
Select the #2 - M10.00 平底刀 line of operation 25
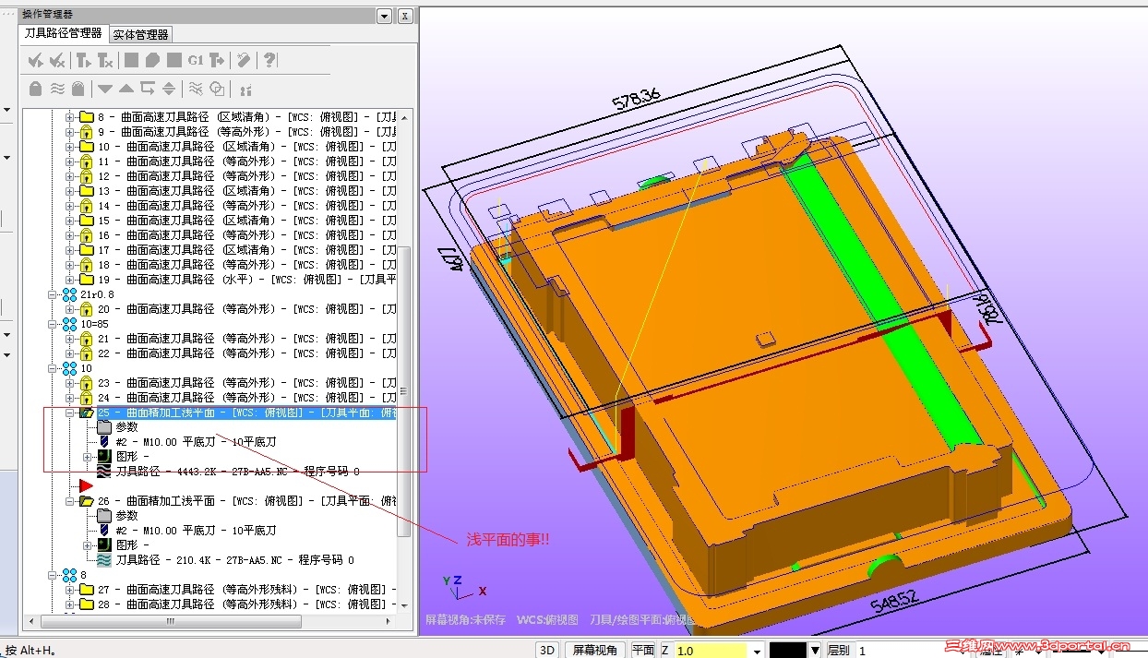196,442
